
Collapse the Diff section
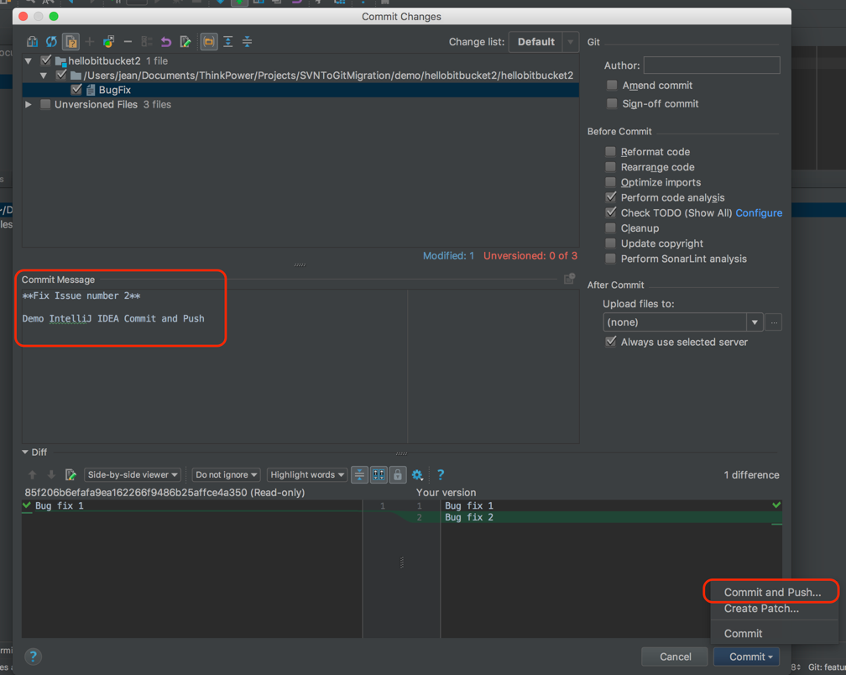click(25, 453)
